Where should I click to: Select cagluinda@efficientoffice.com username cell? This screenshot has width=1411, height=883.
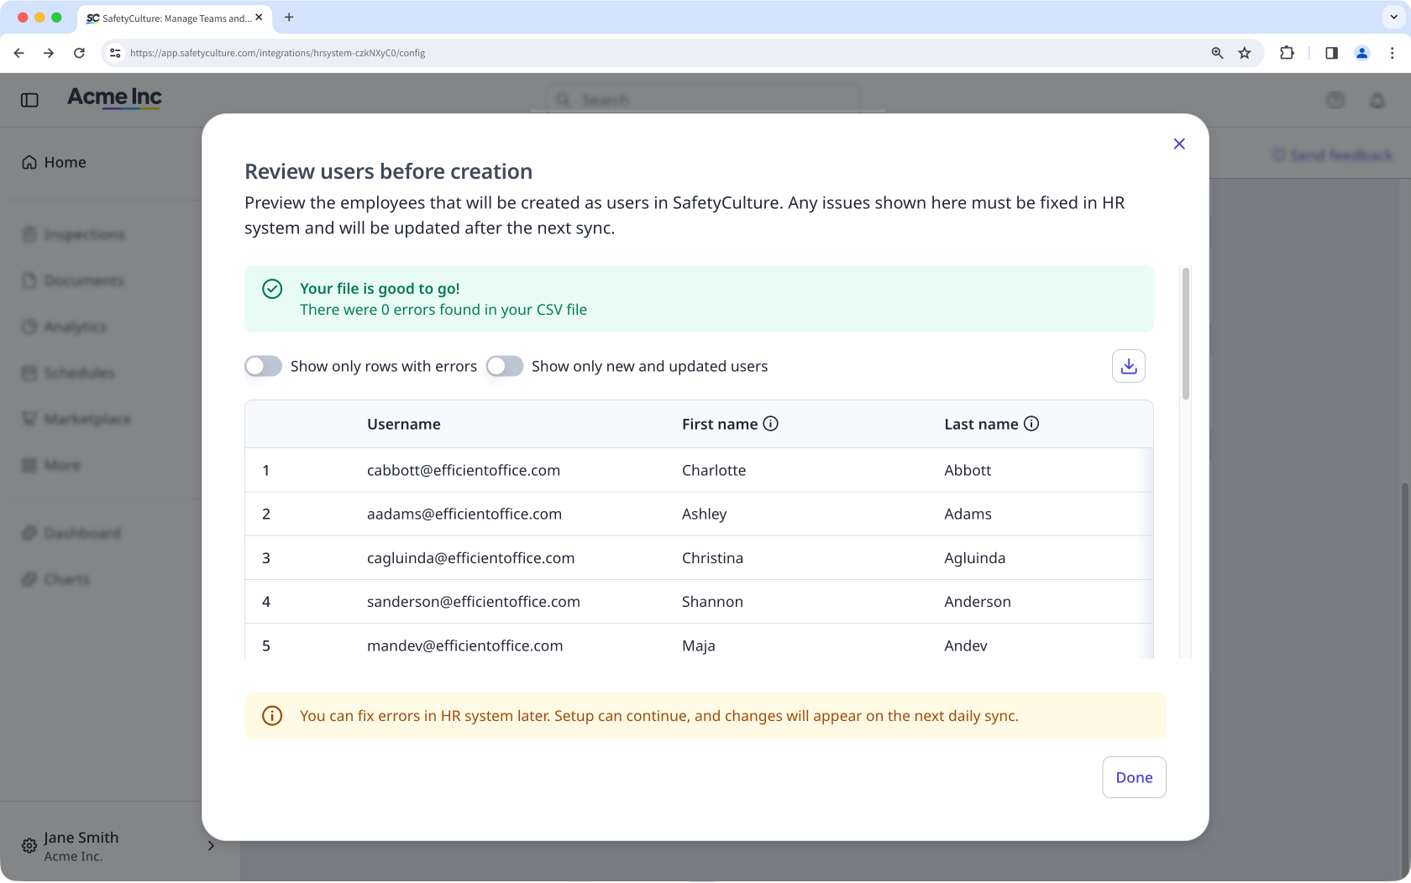(470, 558)
